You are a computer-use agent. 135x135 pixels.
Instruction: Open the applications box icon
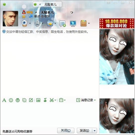[x=84, y=23]
